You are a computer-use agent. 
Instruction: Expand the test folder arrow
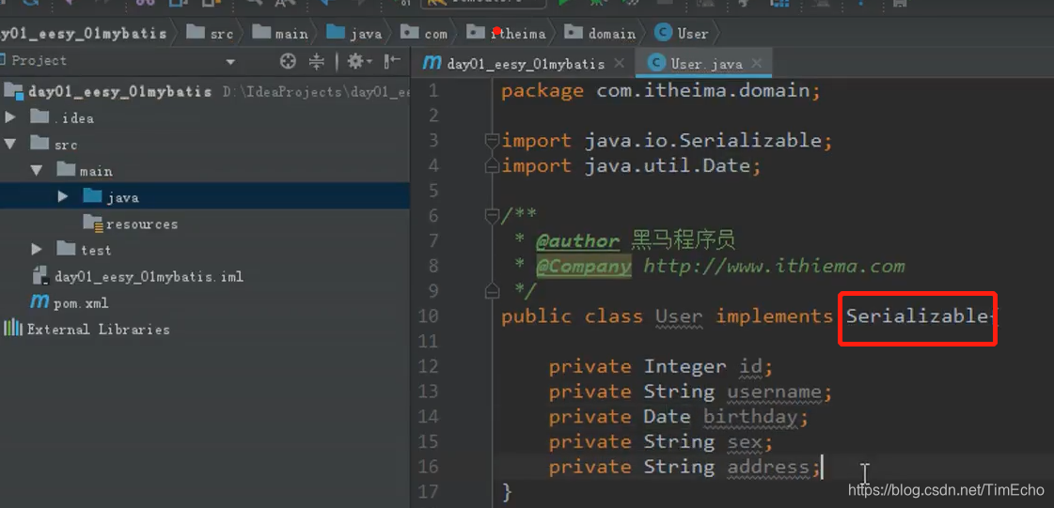[x=37, y=250]
